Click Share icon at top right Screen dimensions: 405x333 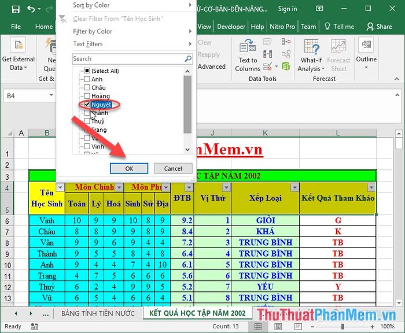coord(380,27)
